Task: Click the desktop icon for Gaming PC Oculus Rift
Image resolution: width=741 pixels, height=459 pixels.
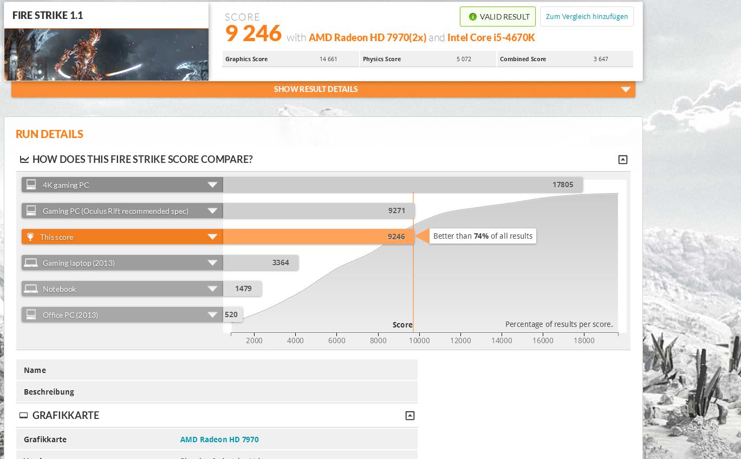Action: pos(31,211)
